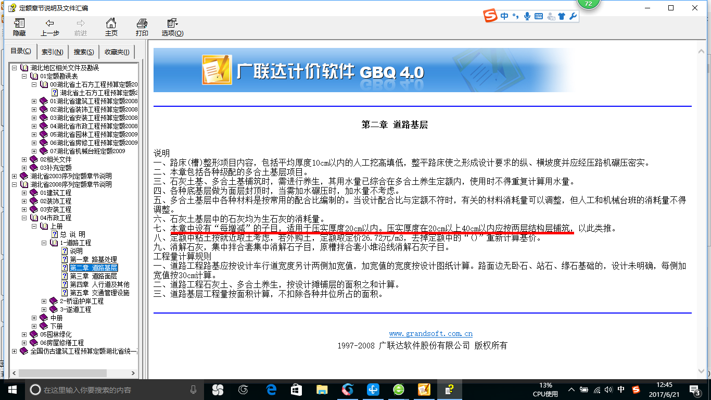Select 03安装工程 tree item
711x400 pixels.
click(x=56, y=209)
